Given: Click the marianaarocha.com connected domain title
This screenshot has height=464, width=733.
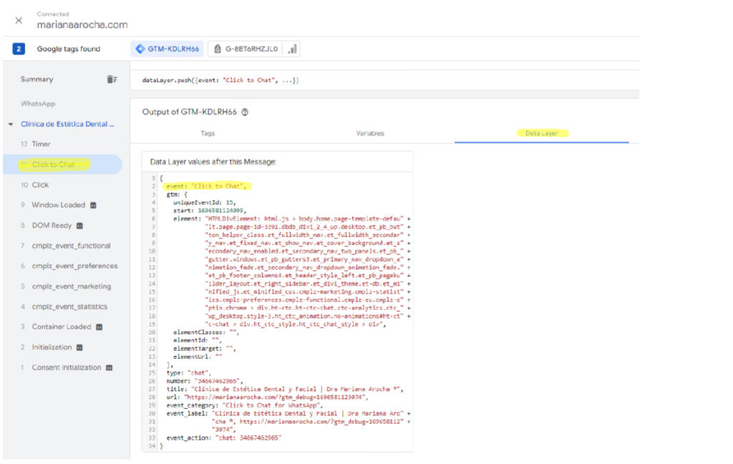Looking at the screenshot, I should (x=82, y=25).
